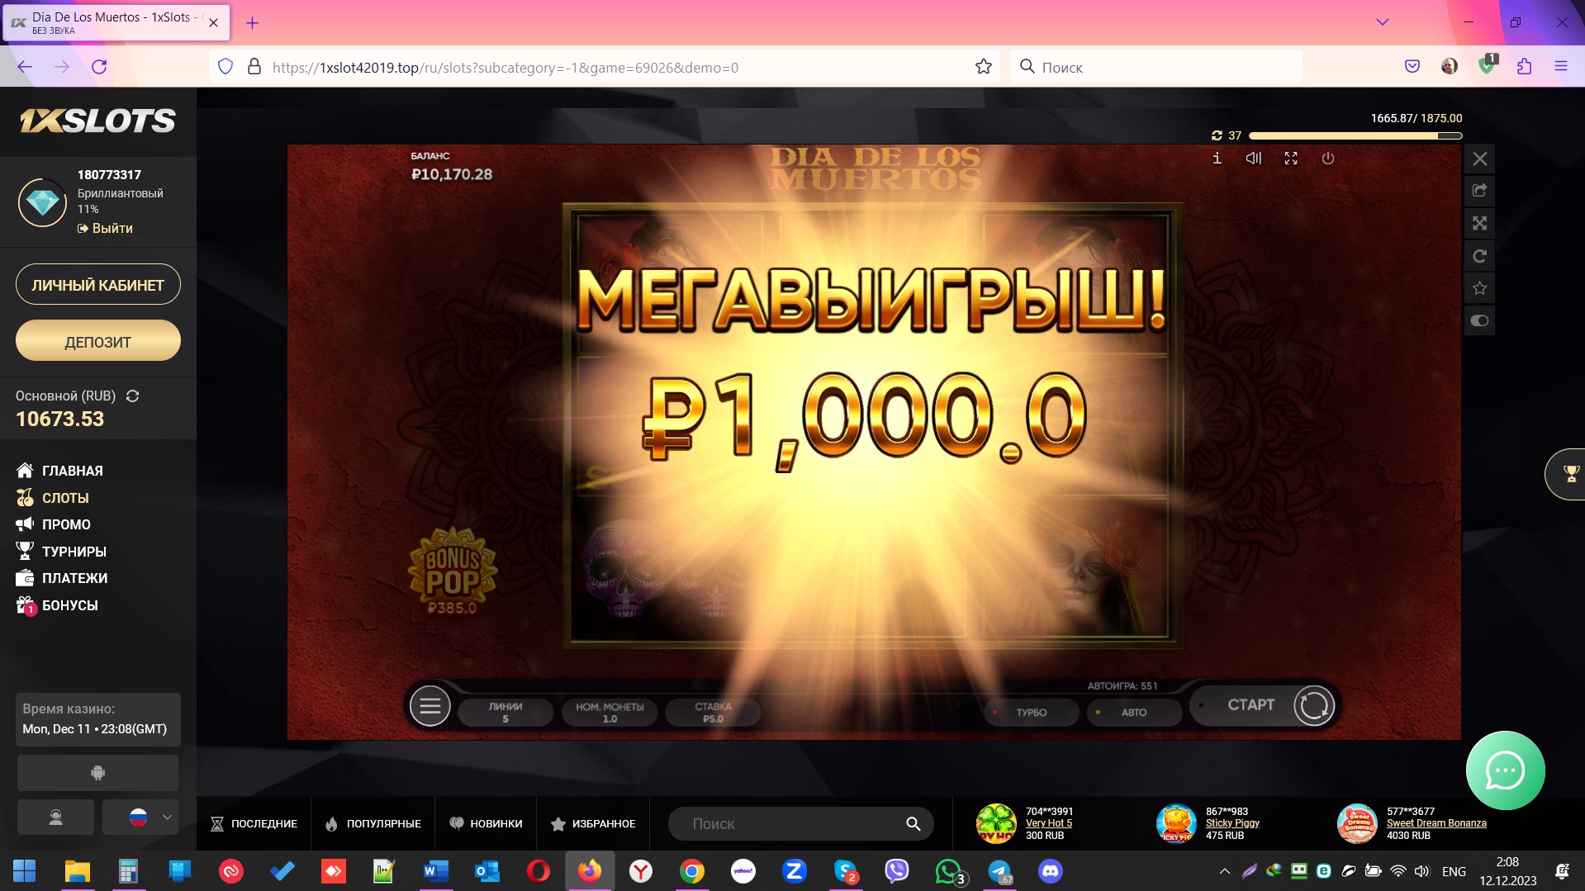Toggle Турбо mode
This screenshot has width=1585, height=891.
pos(1031,712)
